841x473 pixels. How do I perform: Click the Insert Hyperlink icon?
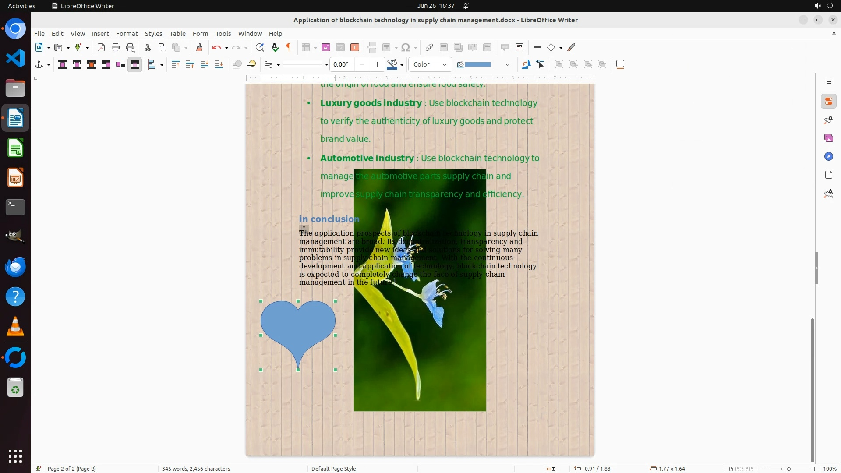coord(429,47)
